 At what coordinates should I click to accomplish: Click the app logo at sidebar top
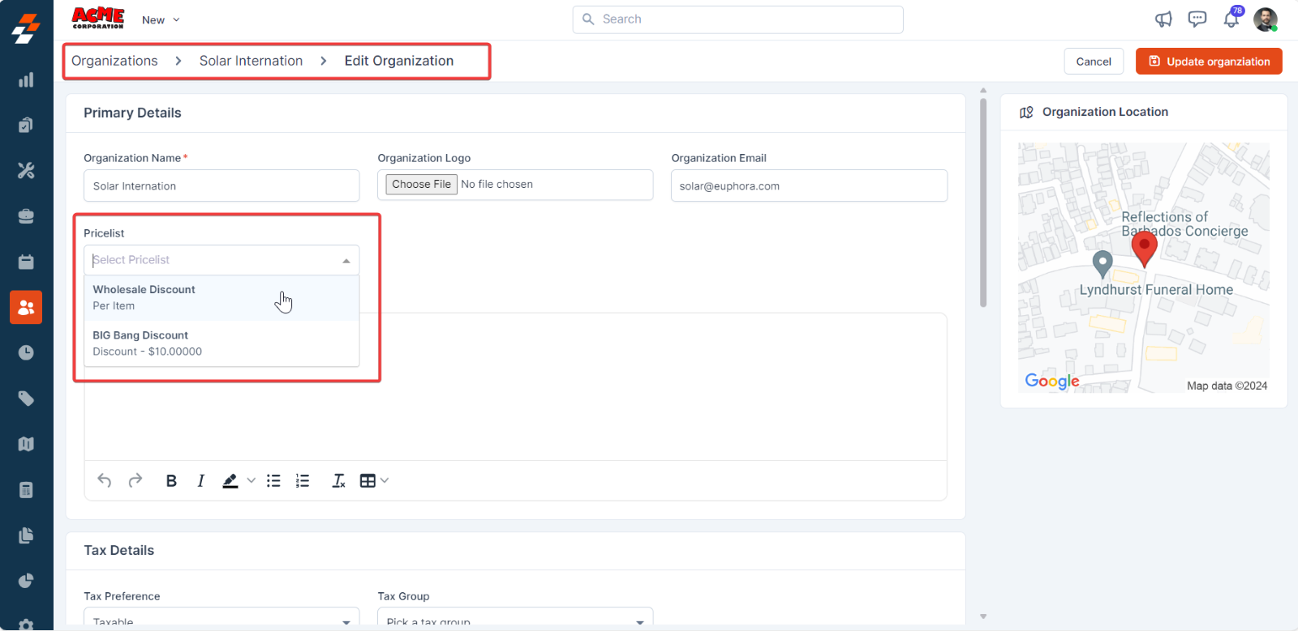coord(26,28)
